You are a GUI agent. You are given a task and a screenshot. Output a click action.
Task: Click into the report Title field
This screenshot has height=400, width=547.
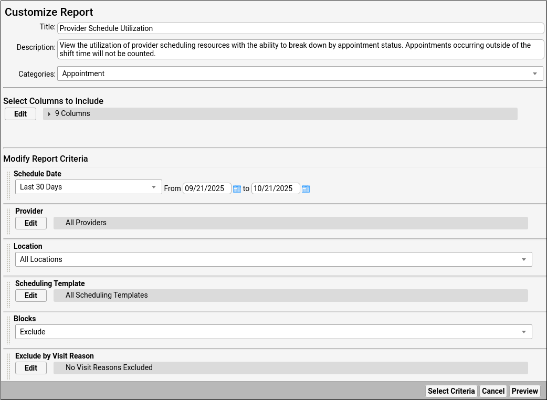click(x=300, y=28)
